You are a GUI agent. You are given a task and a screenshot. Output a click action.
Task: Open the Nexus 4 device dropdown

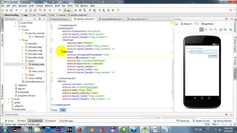187,24
